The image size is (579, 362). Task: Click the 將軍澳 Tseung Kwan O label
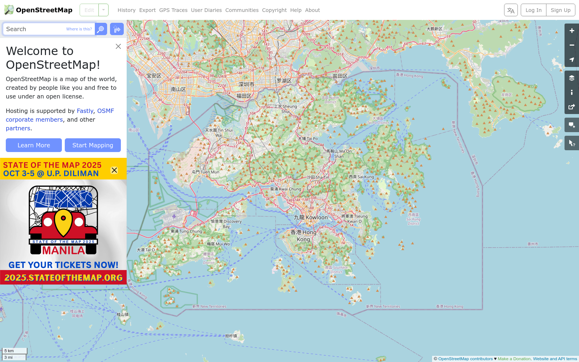(x=354, y=219)
